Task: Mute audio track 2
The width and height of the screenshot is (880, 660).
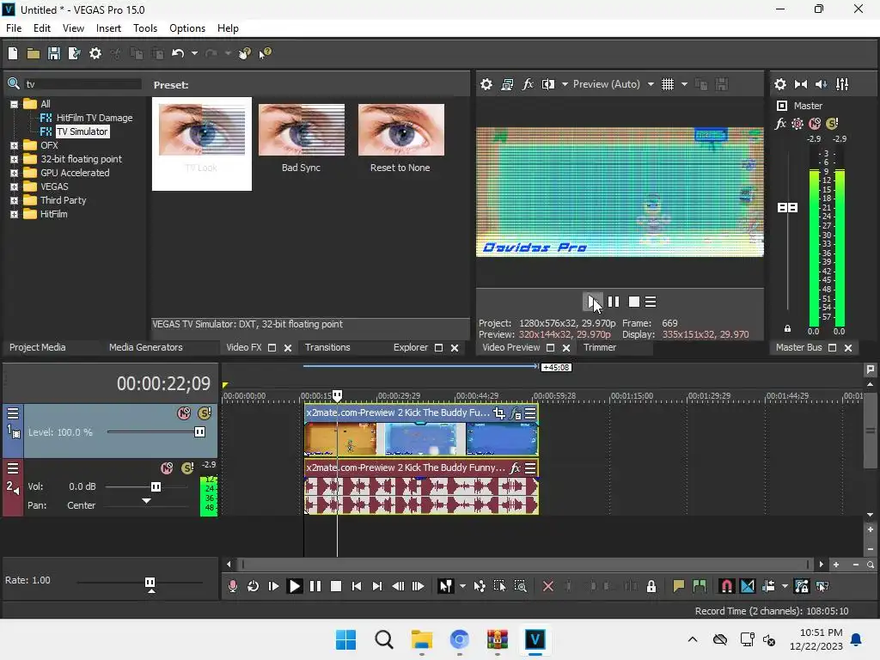Action: coord(167,468)
